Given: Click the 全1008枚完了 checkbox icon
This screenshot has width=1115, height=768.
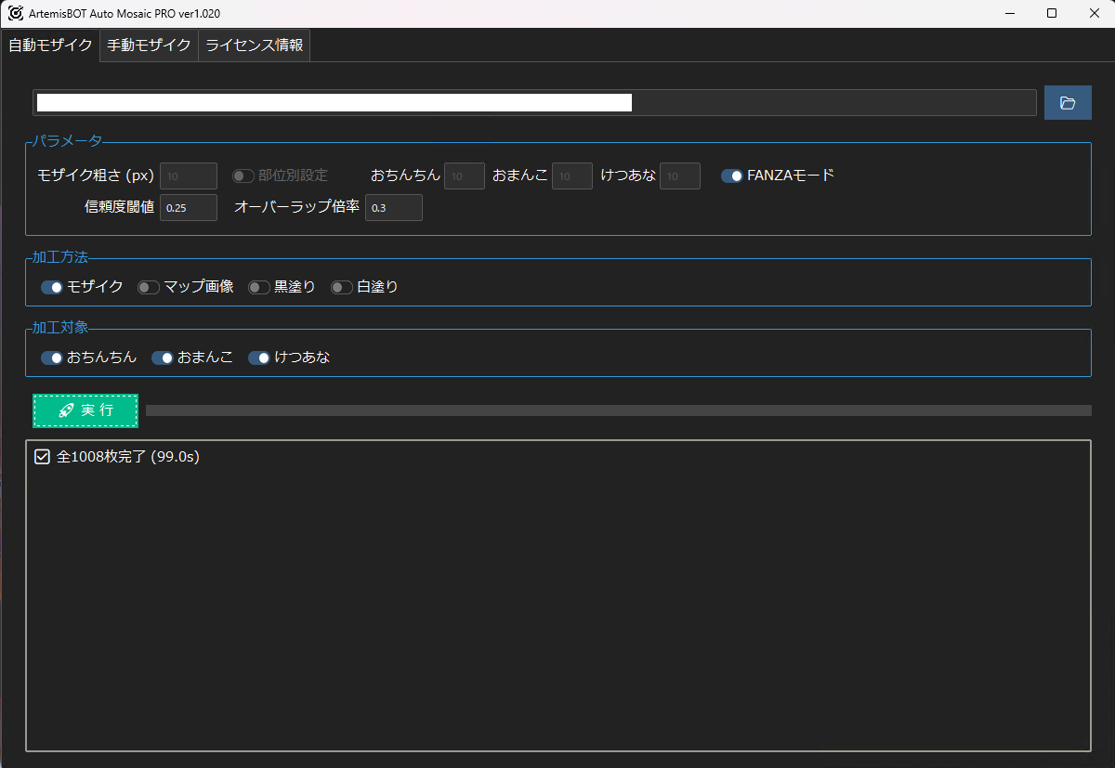Looking at the screenshot, I should click(42, 457).
